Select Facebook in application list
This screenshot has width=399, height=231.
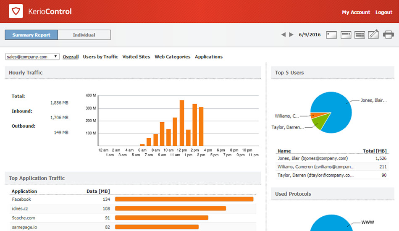[21, 199]
